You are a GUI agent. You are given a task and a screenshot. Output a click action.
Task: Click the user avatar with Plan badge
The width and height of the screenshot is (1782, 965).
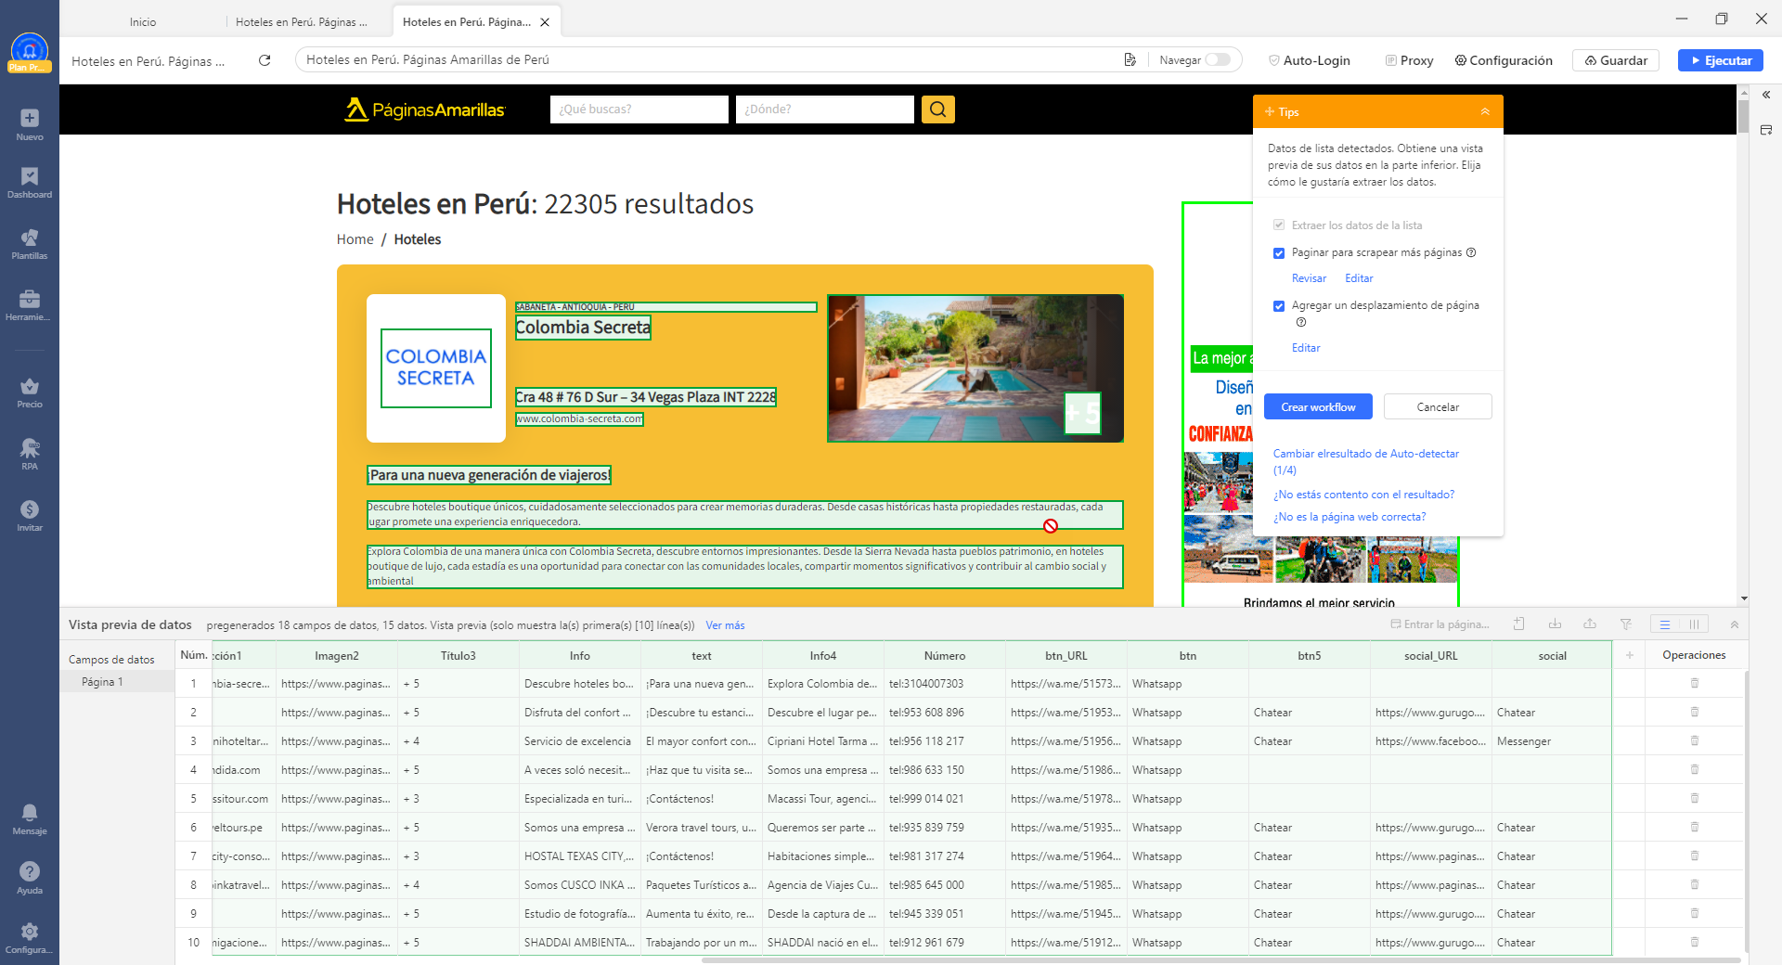click(x=30, y=52)
